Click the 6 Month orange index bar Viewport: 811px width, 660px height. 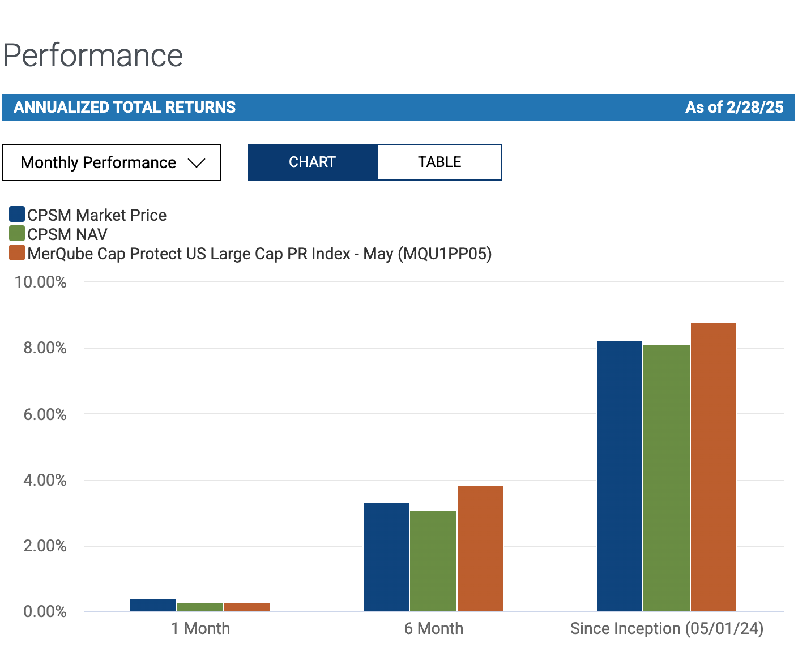(480, 548)
